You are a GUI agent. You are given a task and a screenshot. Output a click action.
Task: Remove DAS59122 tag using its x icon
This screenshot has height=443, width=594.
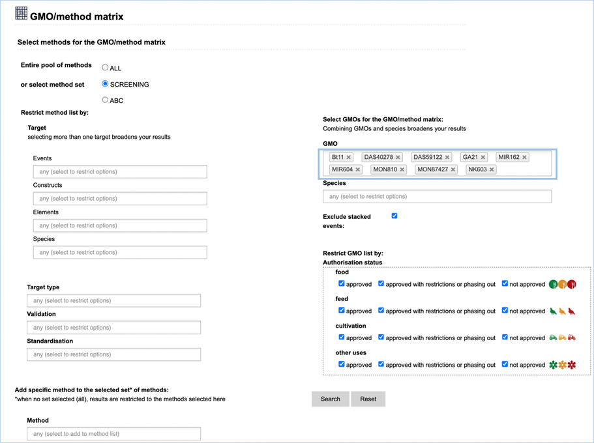pyautogui.click(x=447, y=157)
